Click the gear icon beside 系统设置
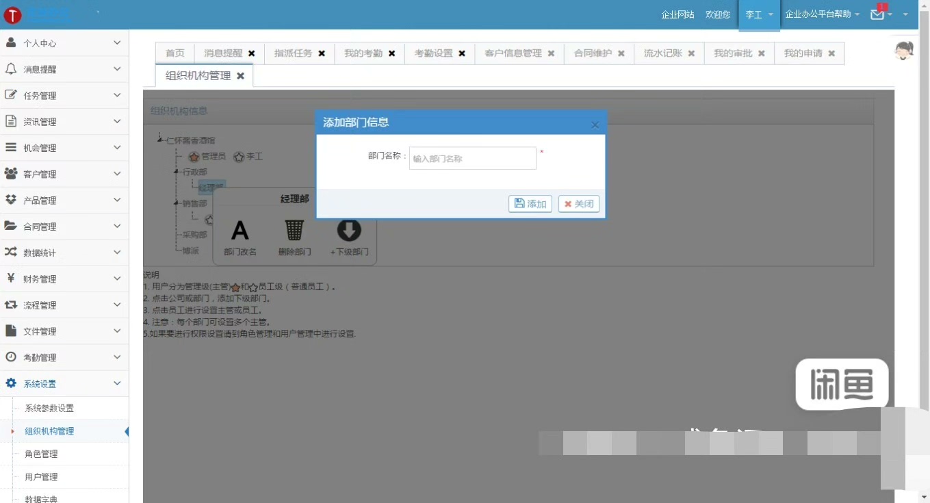The width and height of the screenshot is (930, 503). (11, 383)
